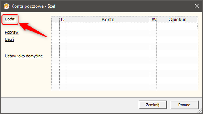Select the Usuń link to delete account
Screen dimensions: 203x114
(9, 39)
